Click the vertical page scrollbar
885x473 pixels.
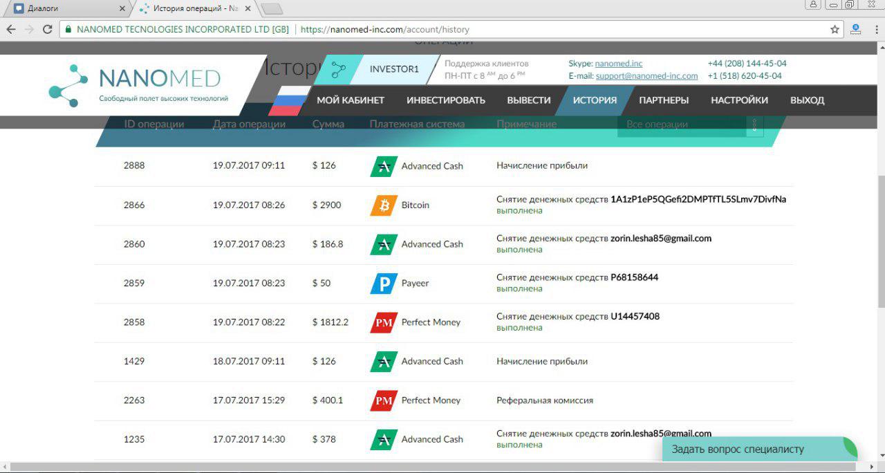880,242
